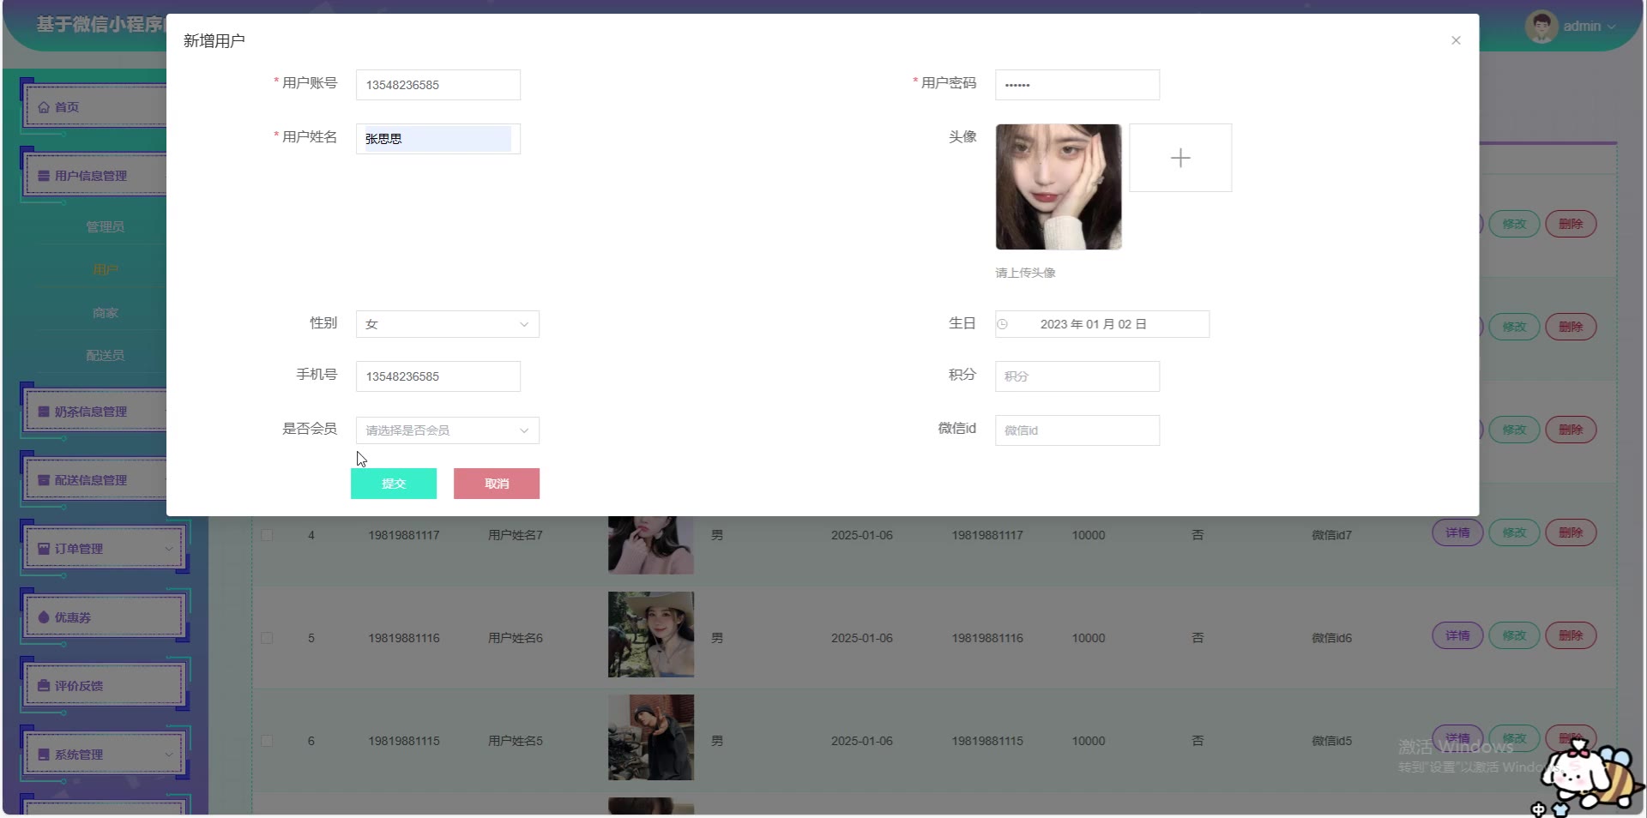This screenshot has width=1647, height=818.
Task: Tick the checkbox for table row 6
Action: (x=267, y=741)
